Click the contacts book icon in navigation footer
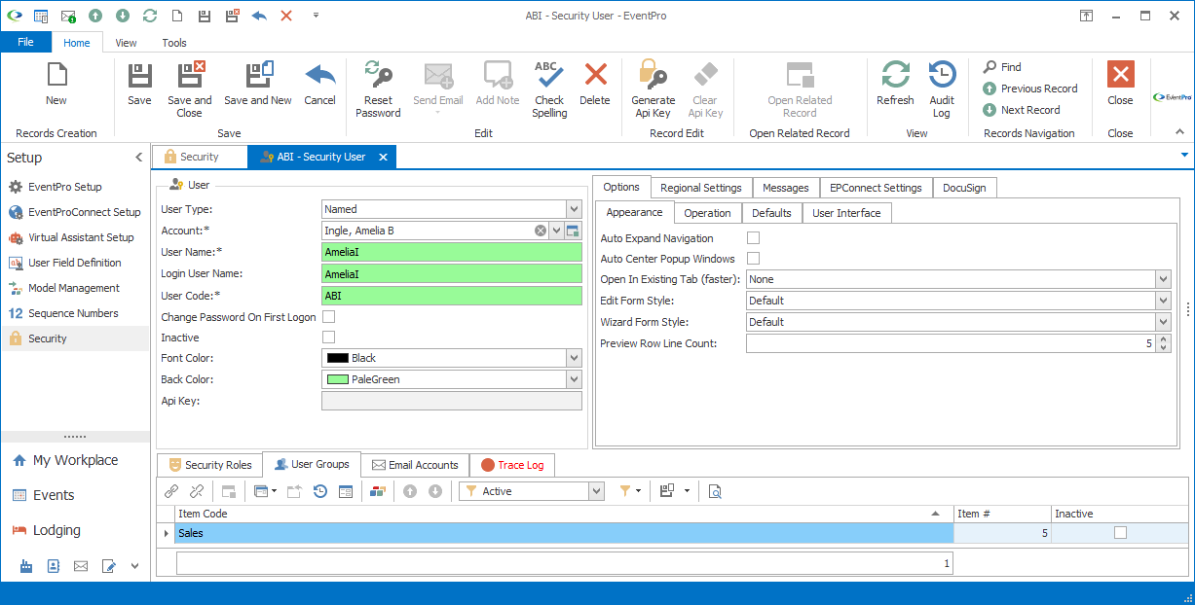 (x=54, y=565)
